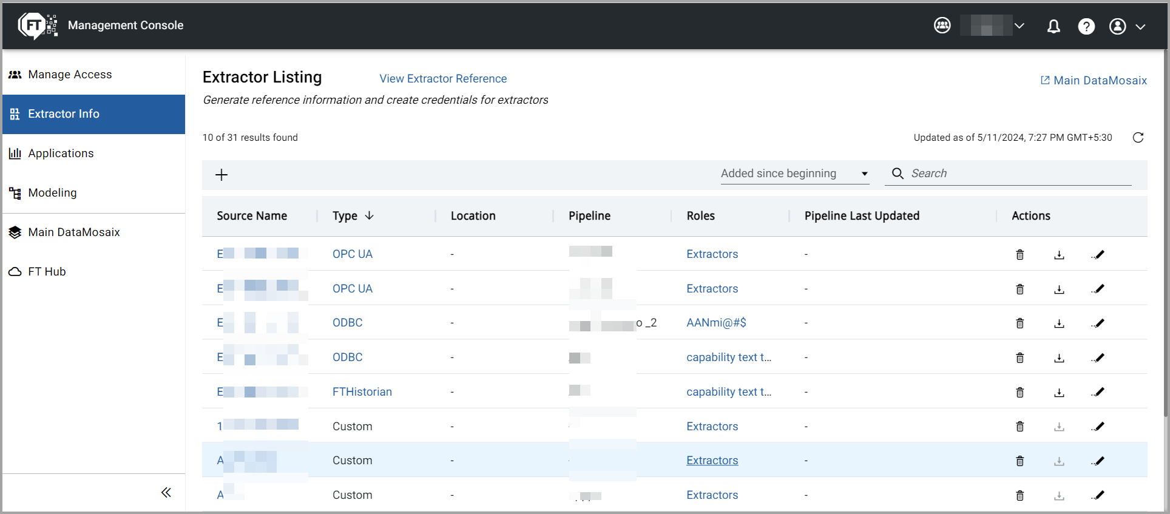Download credentials for the FTHistorian extractor

(x=1059, y=392)
